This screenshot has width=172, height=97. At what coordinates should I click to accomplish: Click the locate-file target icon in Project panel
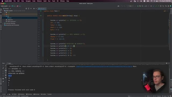(26, 8)
